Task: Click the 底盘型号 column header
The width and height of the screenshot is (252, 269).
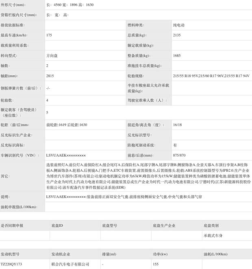Action: (x=110, y=225)
